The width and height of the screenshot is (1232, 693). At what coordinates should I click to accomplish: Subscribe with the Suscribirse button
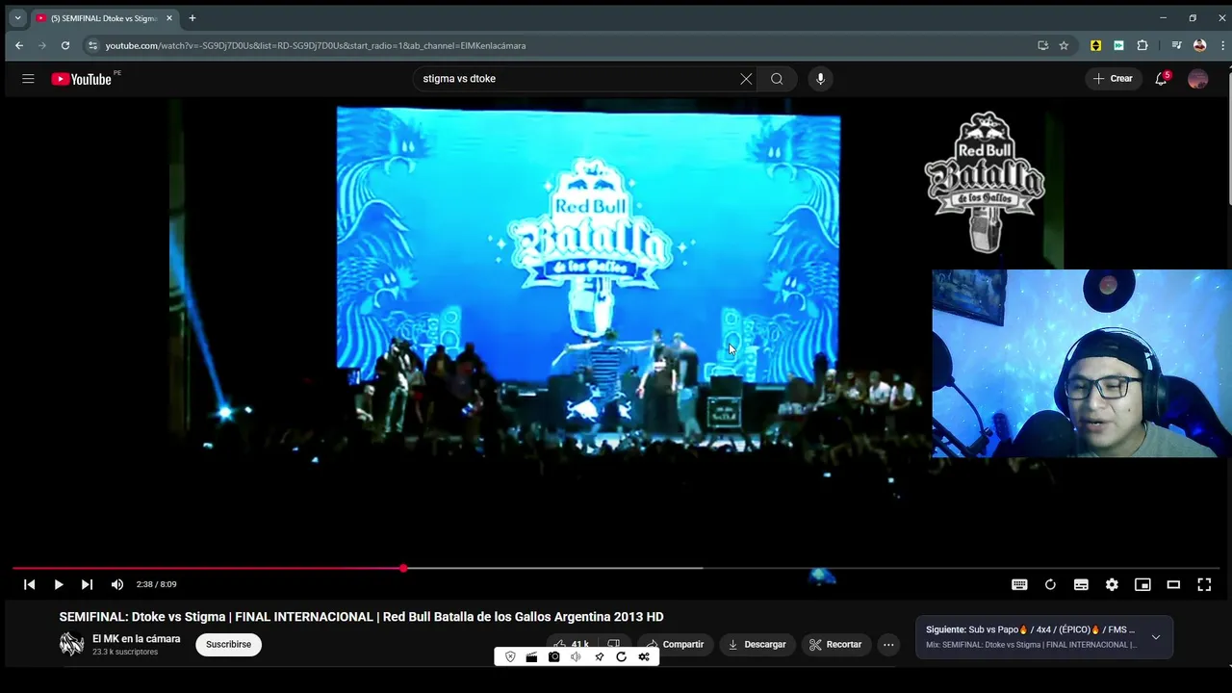228,645
